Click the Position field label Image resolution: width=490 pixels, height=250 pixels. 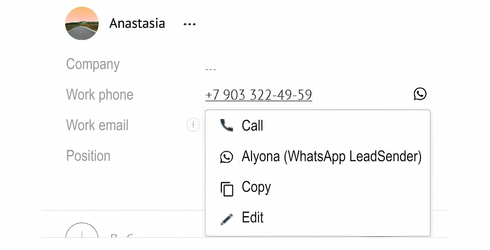click(x=88, y=156)
